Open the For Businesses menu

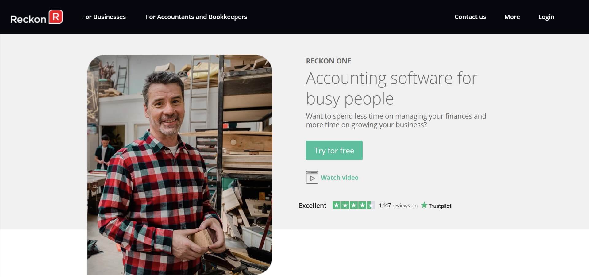[x=104, y=17]
